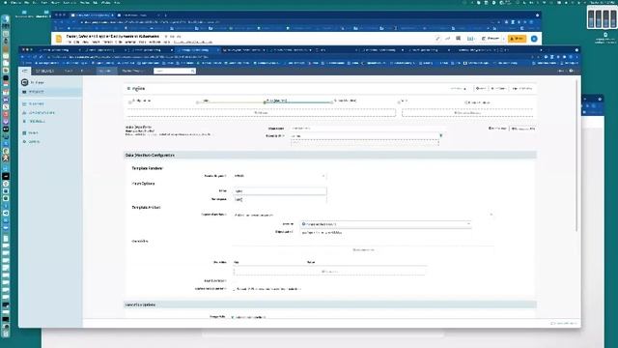Viewport: 618px width, 348px height.
Task: Open the Expected Artifact dropdown
Action: 363,215
